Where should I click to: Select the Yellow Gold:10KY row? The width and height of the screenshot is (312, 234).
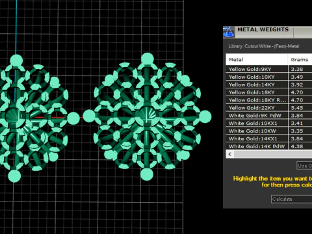(269, 77)
